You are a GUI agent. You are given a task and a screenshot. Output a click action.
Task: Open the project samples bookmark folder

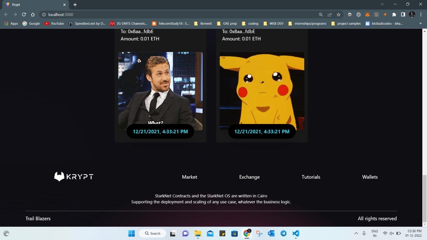point(346,24)
